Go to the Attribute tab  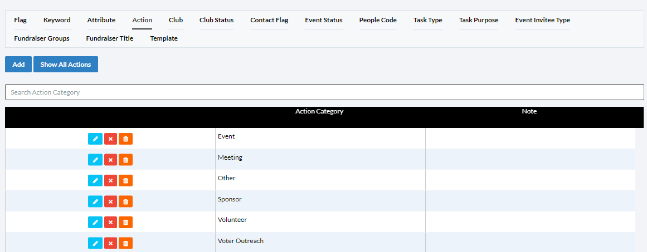point(101,20)
